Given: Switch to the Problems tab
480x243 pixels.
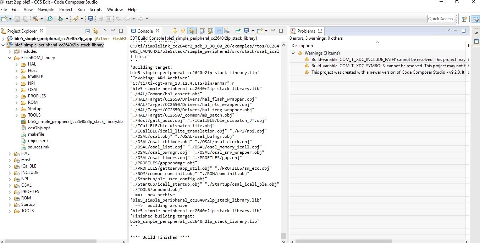Looking at the screenshot, I should [x=306, y=31].
